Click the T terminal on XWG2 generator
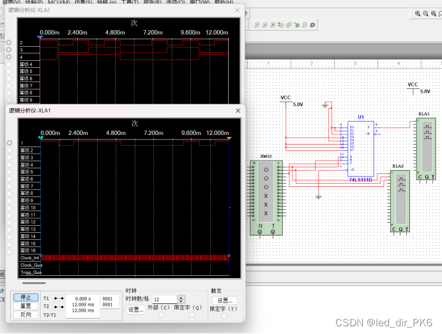 (273, 232)
